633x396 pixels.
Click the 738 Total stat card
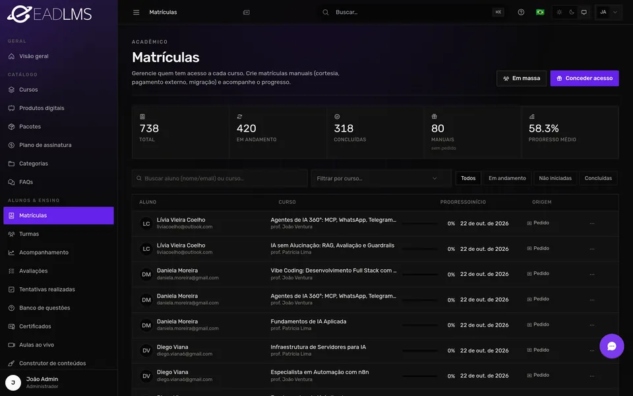181,132
